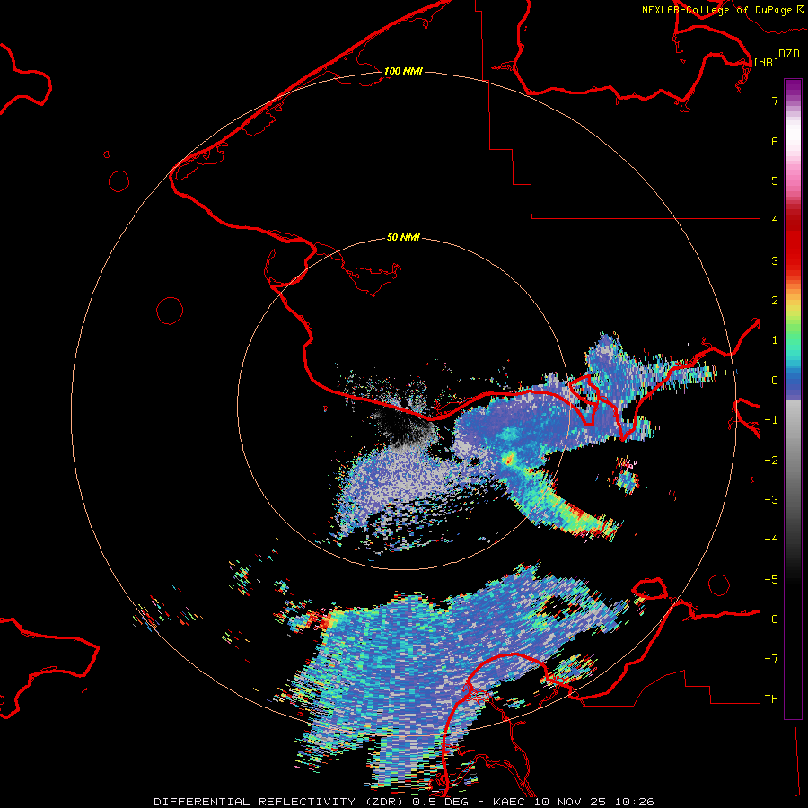Click the 1 dB value on color scale
Screen dimensions: 808x808
(x=775, y=340)
